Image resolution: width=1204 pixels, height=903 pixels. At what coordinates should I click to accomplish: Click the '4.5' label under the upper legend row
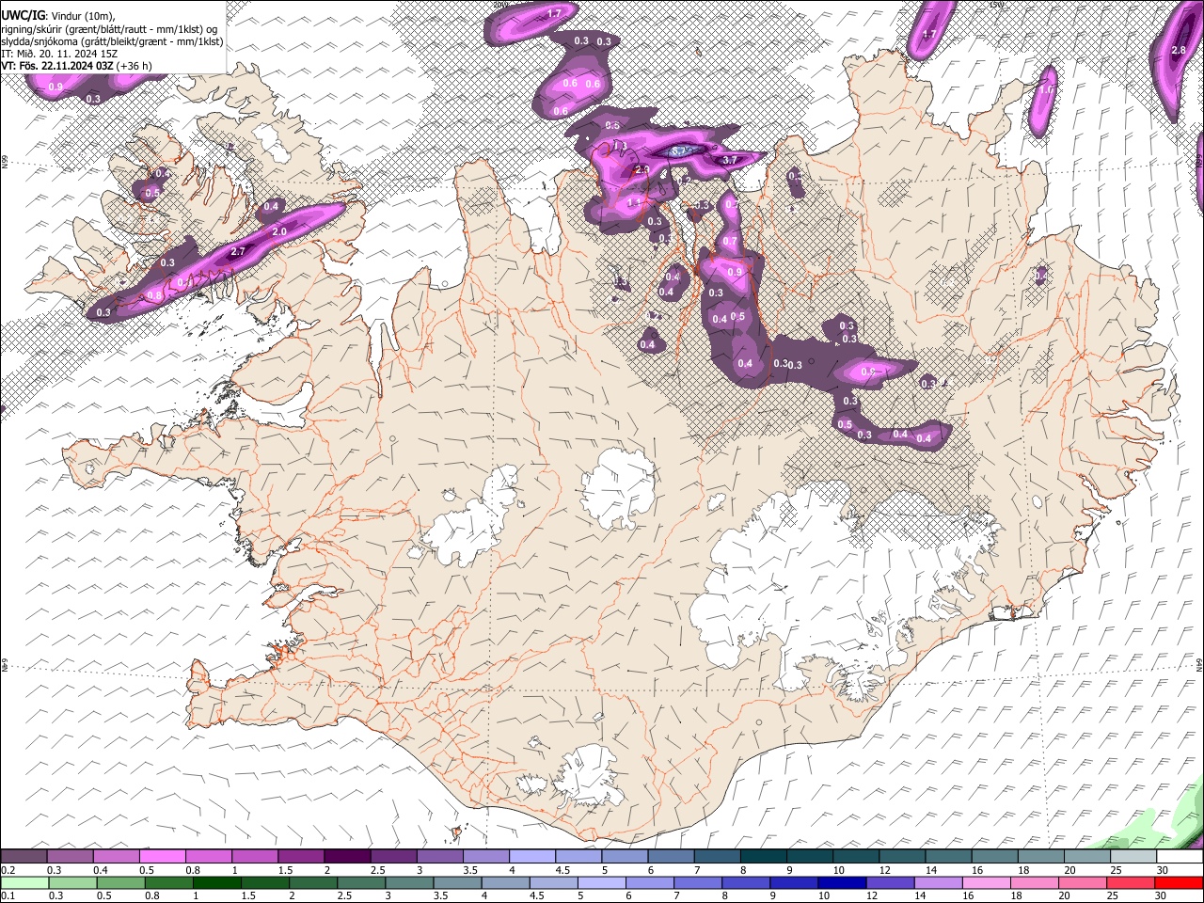(x=562, y=870)
